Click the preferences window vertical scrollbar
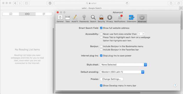Viewport: 183px width, 94px height. click(x=182, y=20)
